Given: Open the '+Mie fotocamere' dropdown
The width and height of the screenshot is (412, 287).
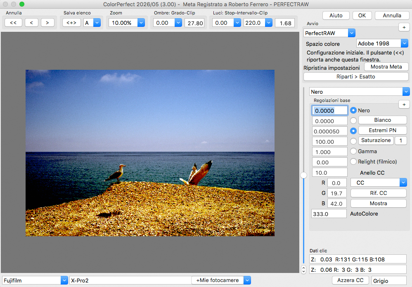Looking at the screenshot, I should point(247,280).
